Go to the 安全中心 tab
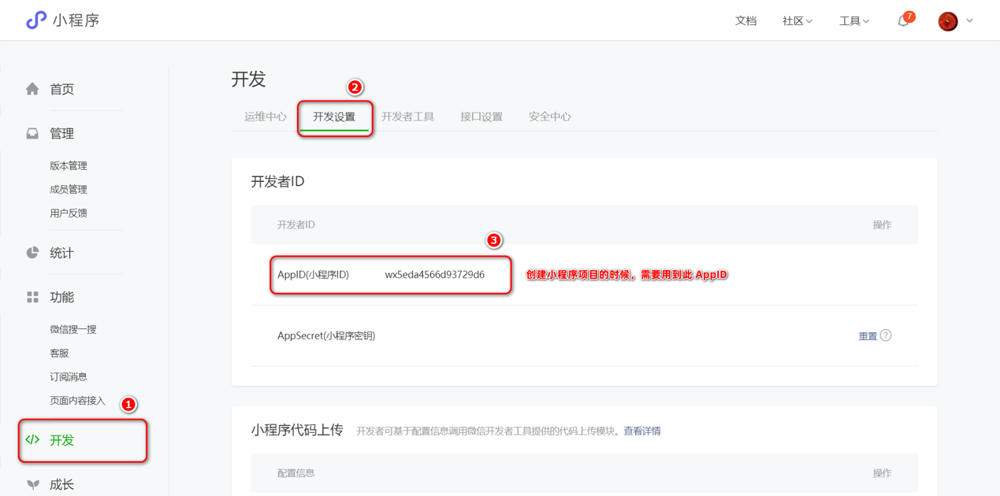 tap(550, 117)
